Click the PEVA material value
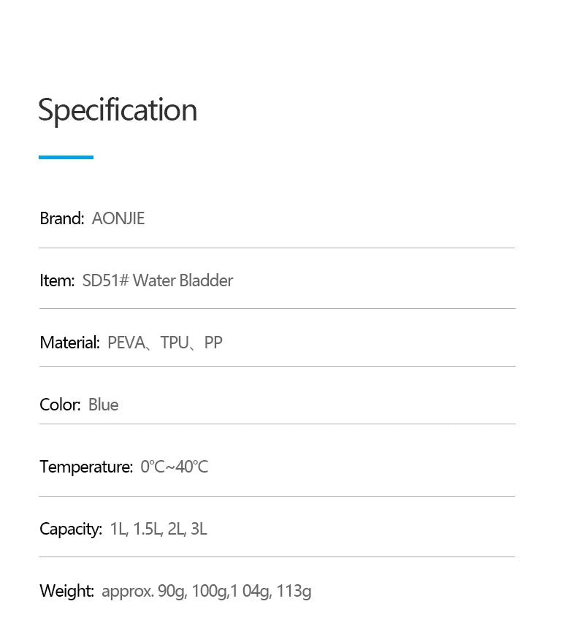The height and width of the screenshot is (631, 577). click(x=126, y=343)
